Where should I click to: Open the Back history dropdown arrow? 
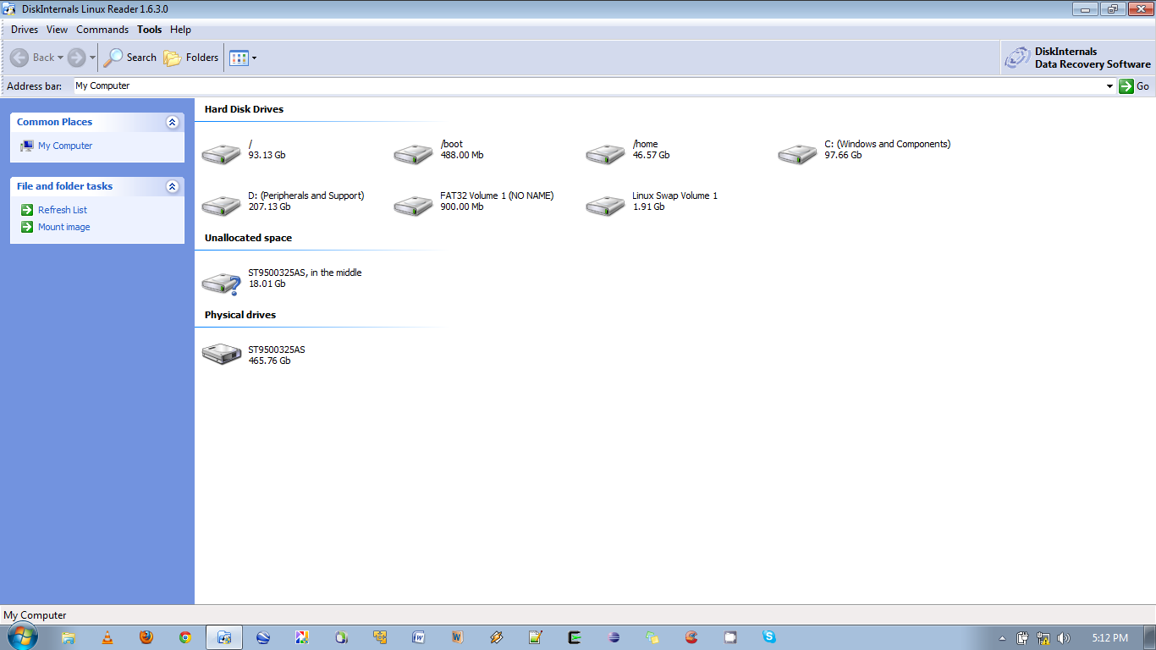60,58
